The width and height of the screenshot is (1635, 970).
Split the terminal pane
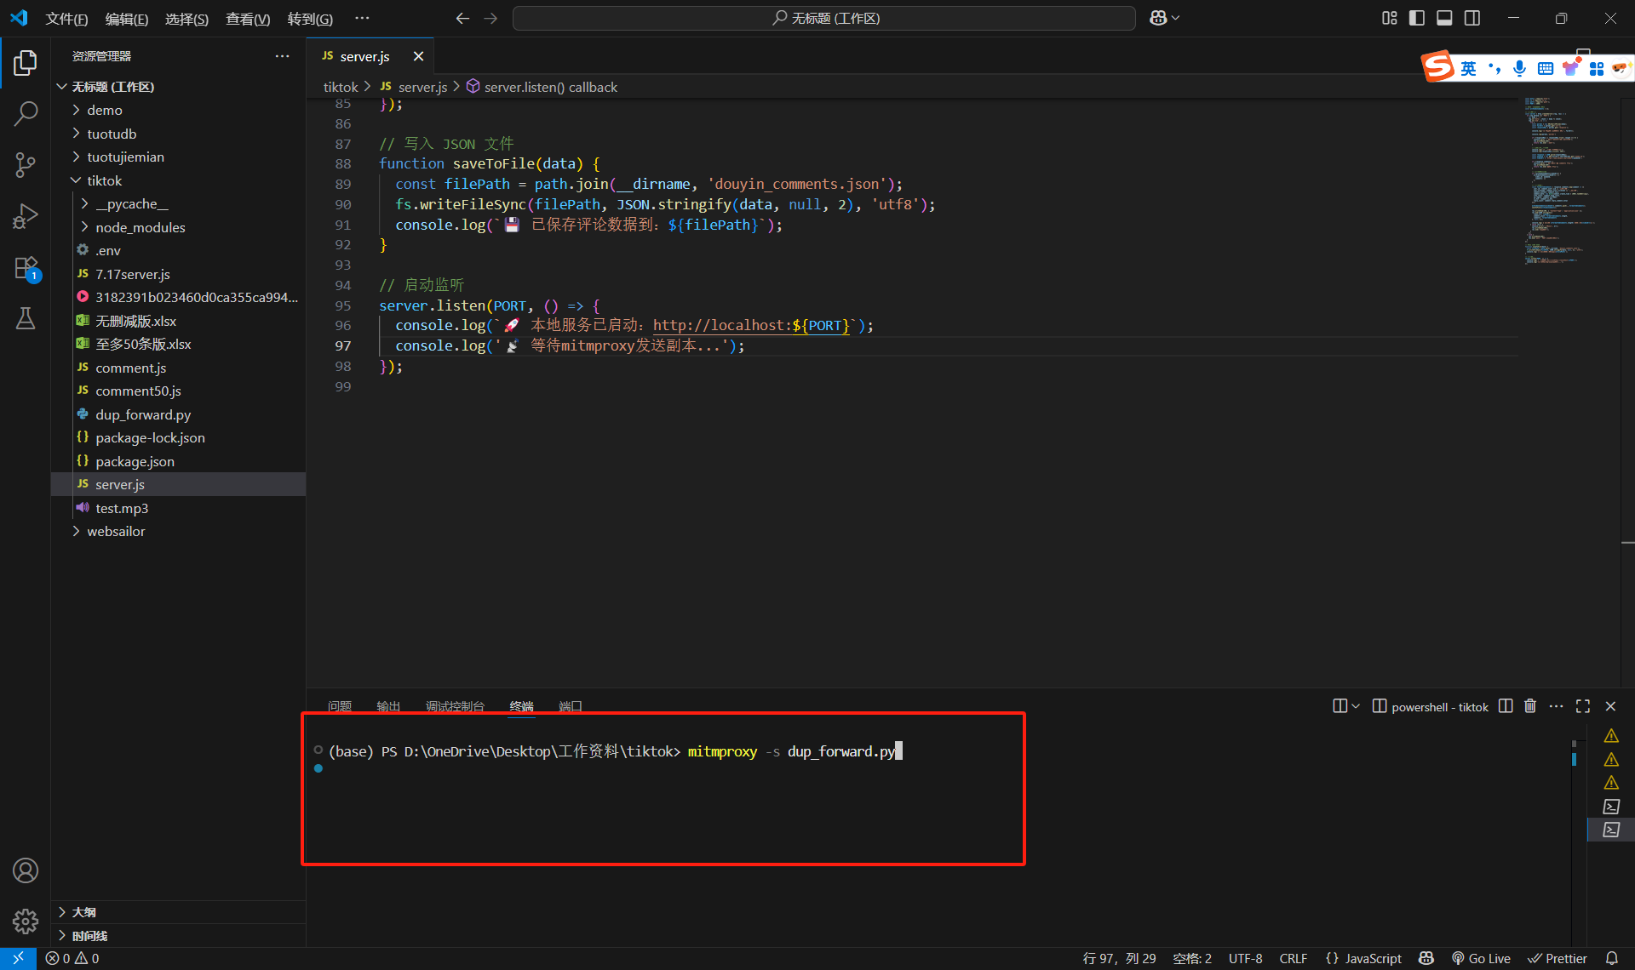(x=1506, y=706)
